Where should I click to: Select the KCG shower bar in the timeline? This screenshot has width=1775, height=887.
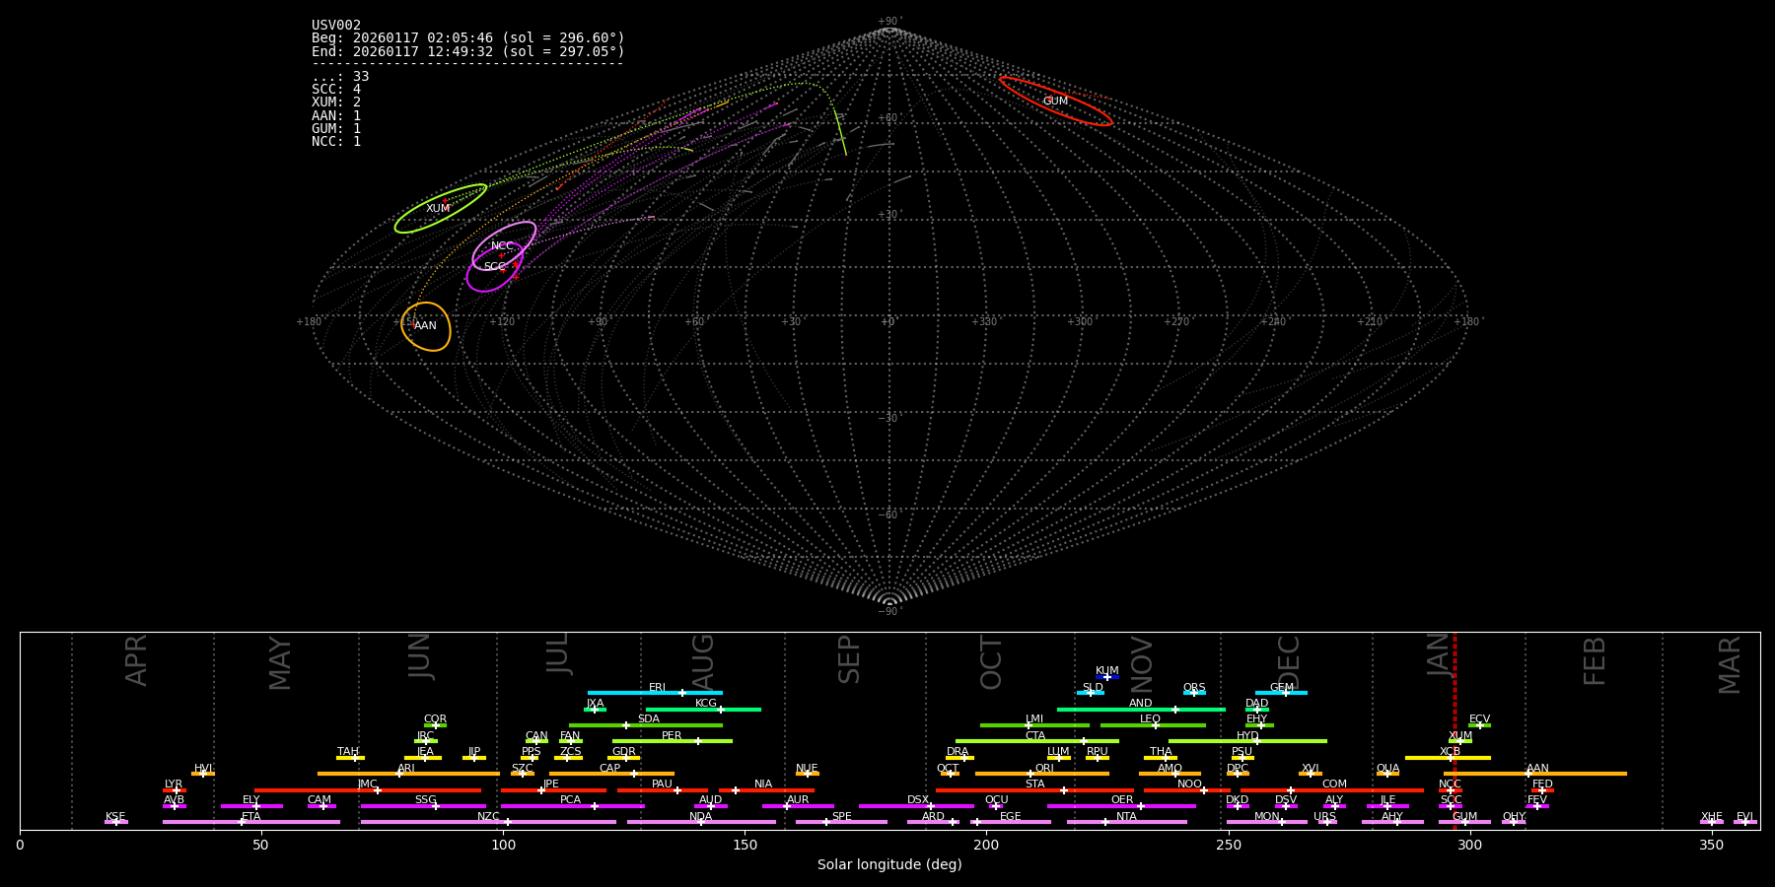703,710
